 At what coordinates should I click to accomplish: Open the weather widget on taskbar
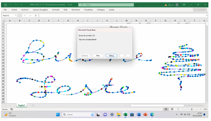point(10,115)
